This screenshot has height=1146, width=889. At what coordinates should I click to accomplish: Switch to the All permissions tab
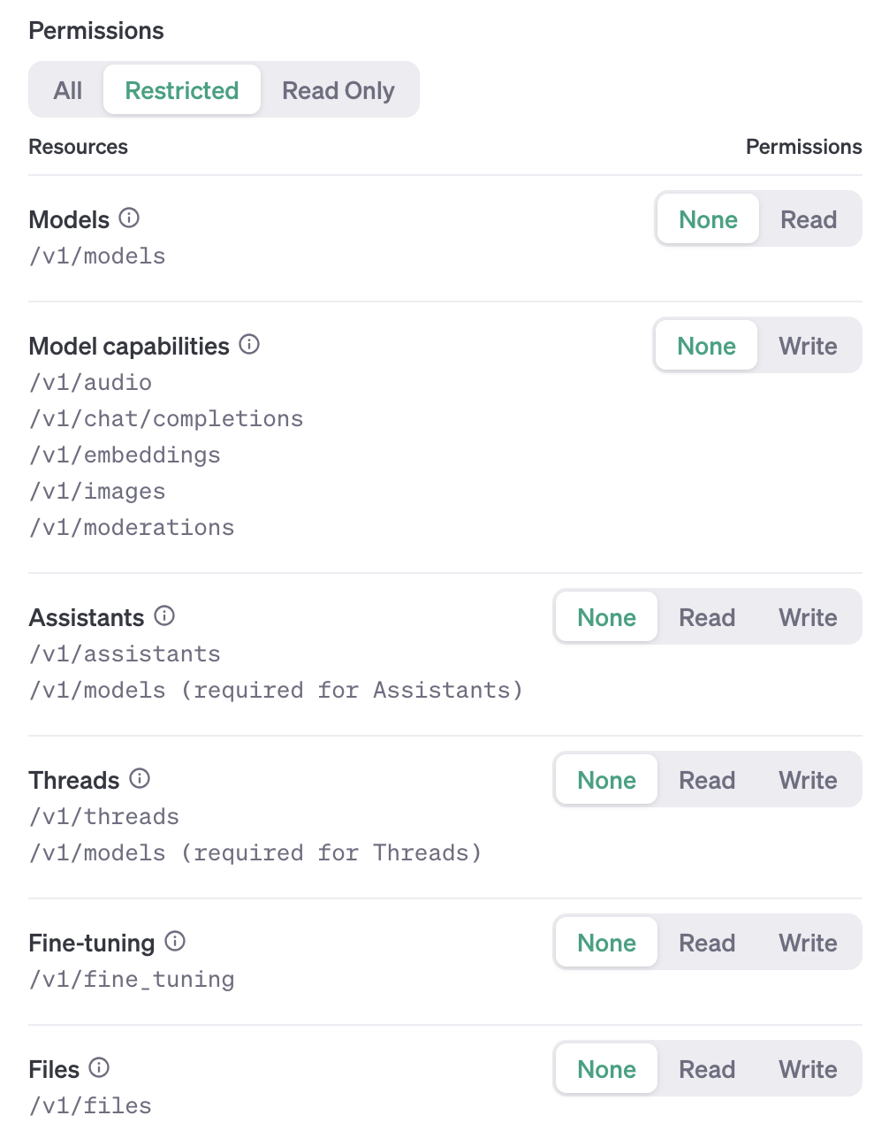[x=67, y=90]
